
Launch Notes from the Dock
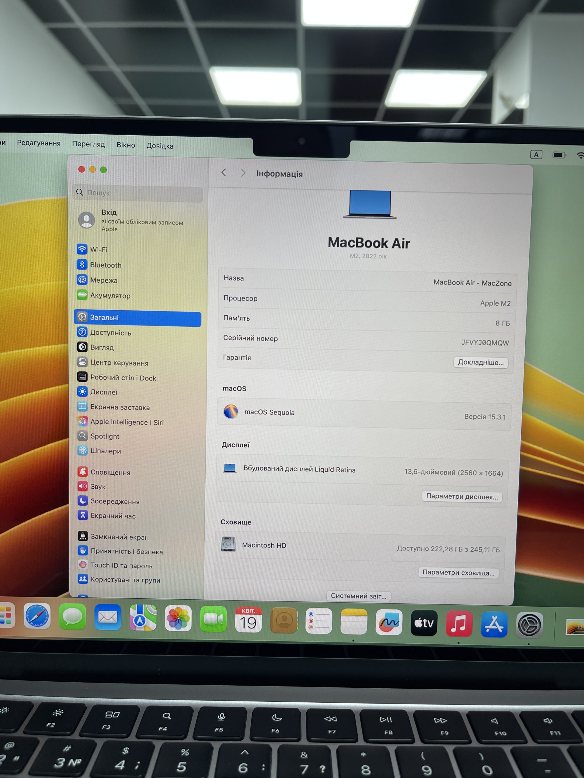354,622
